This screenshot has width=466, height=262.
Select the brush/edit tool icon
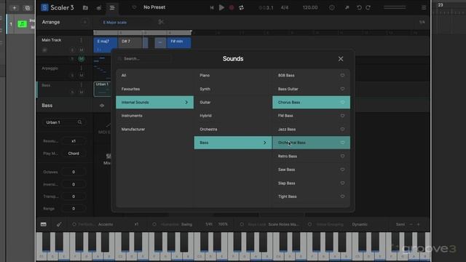(59, 224)
